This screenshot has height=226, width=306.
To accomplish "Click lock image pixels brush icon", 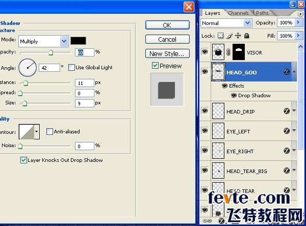I will (229, 36).
